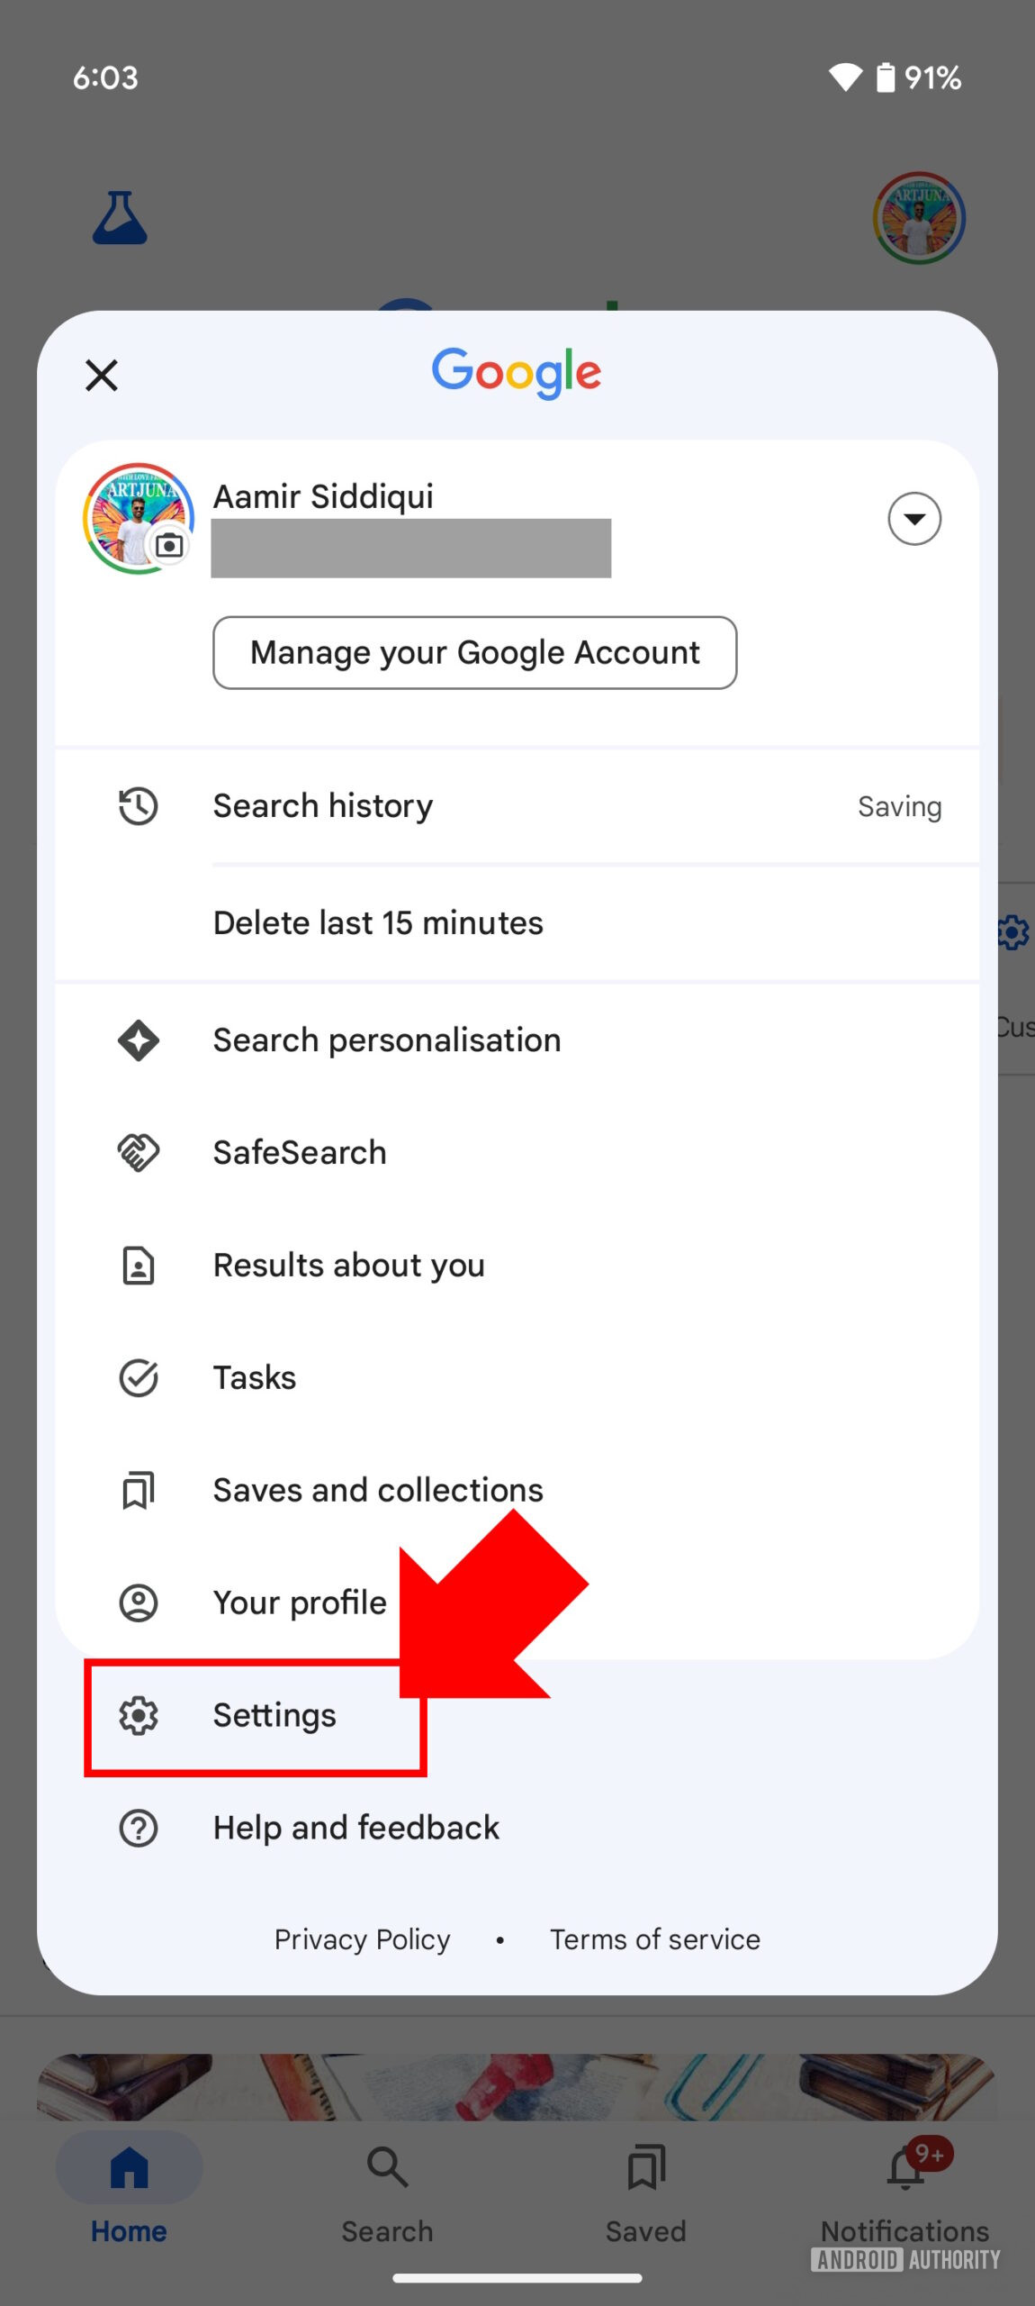Image resolution: width=1035 pixels, height=2306 pixels.
Task: Close the Google account menu
Action: pos(102,376)
